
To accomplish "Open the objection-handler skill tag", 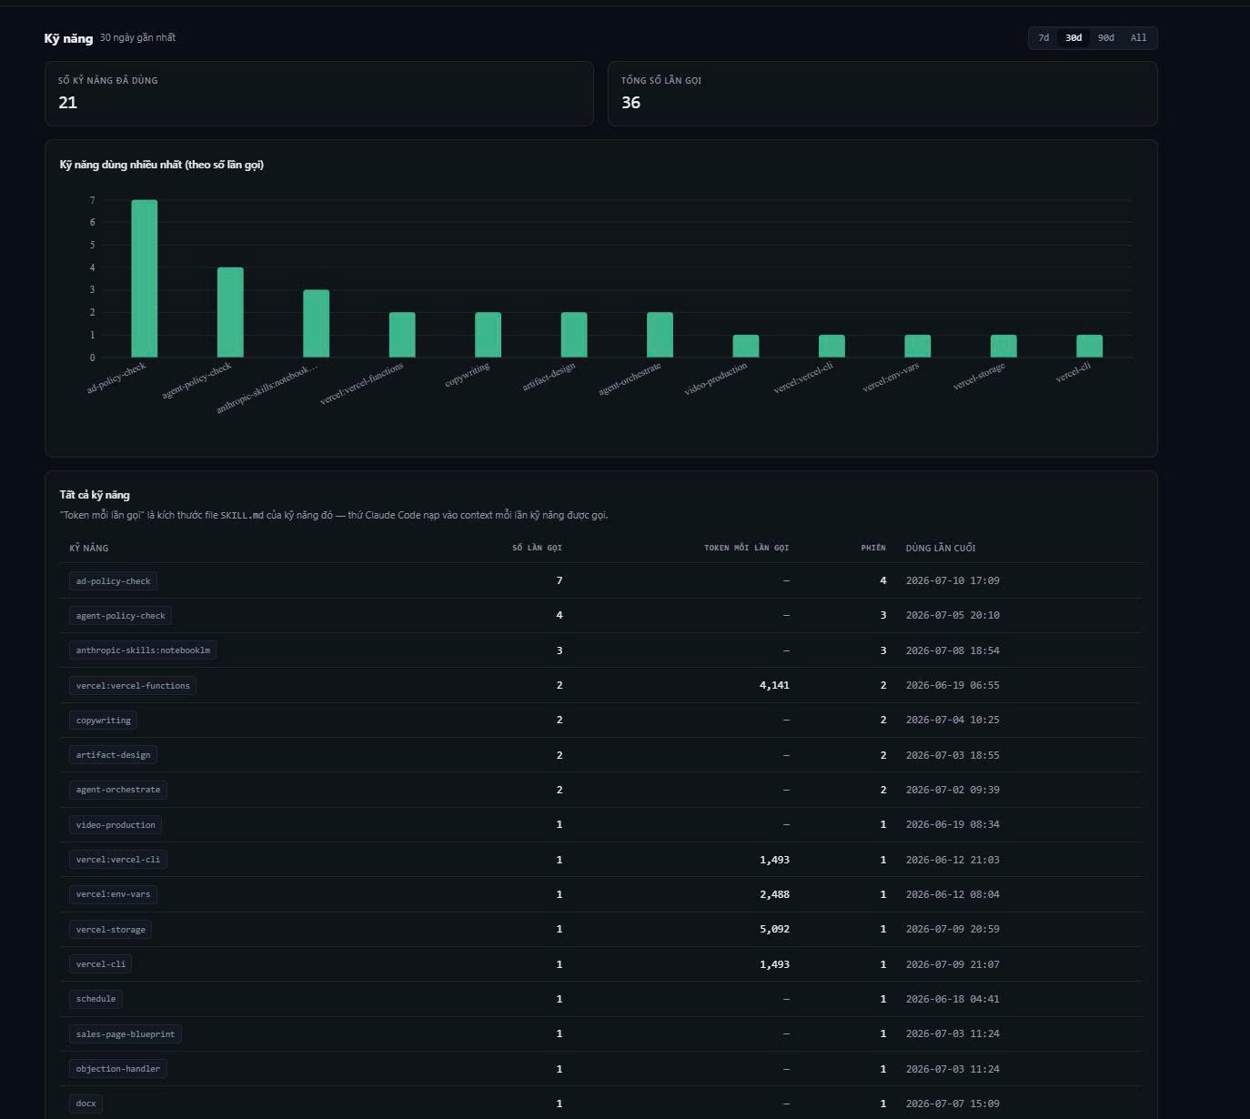I will coord(118,1069).
